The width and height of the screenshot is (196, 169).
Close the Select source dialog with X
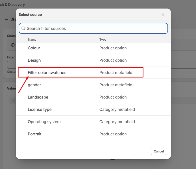pyautogui.click(x=163, y=15)
